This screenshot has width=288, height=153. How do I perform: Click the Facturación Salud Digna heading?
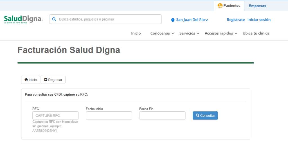tap(69, 50)
